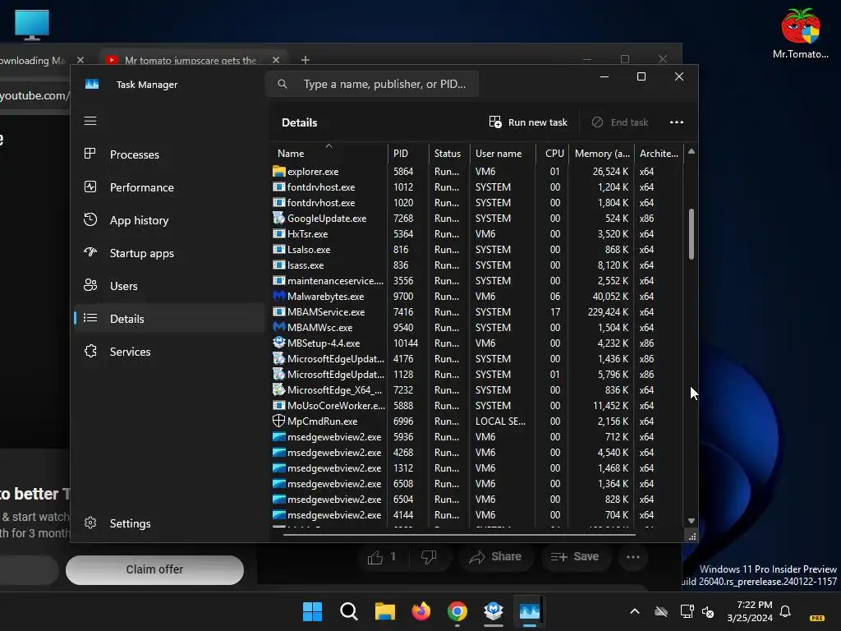Image resolution: width=841 pixels, height=631 pixels.
Task: Open the Mr.Tomato desktop shortcut
Action: click(800, 33)
